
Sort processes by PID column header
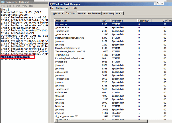pos(106,21)
